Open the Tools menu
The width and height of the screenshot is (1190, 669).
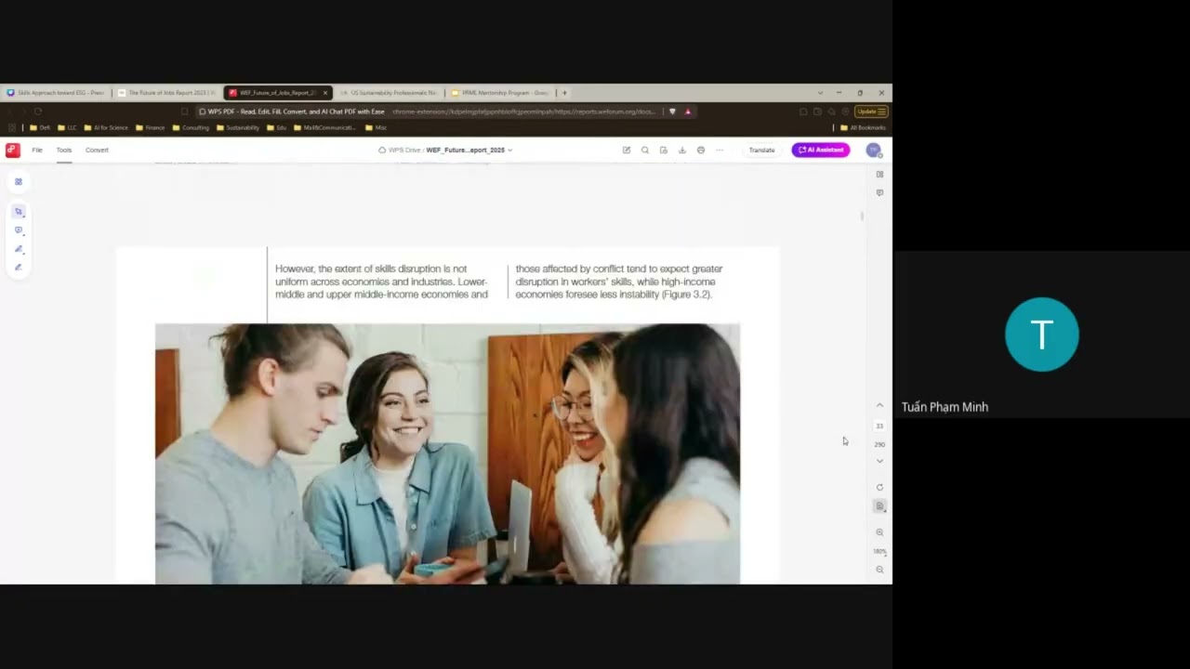pyautogui.click(x=64, y=150)
